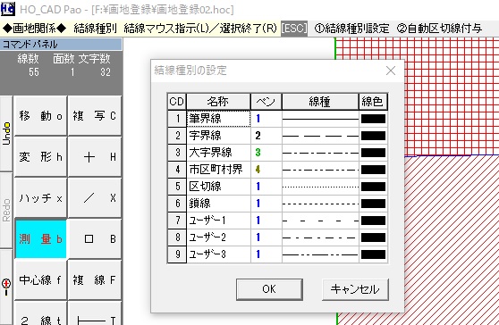Click the キャンセル button
The height and width of the screenshot is (325, 499).
pyautogui.click(x=355, y=289)
